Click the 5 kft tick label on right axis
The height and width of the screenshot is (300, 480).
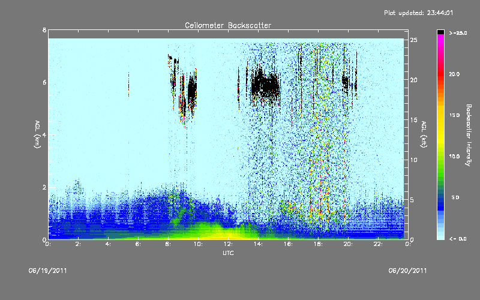(412, 200)
